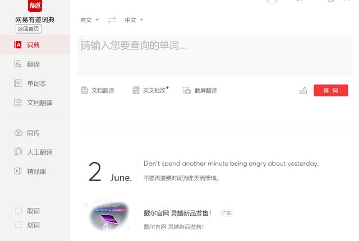Select the 词典 tab in sidebar

tap(35, 45)
